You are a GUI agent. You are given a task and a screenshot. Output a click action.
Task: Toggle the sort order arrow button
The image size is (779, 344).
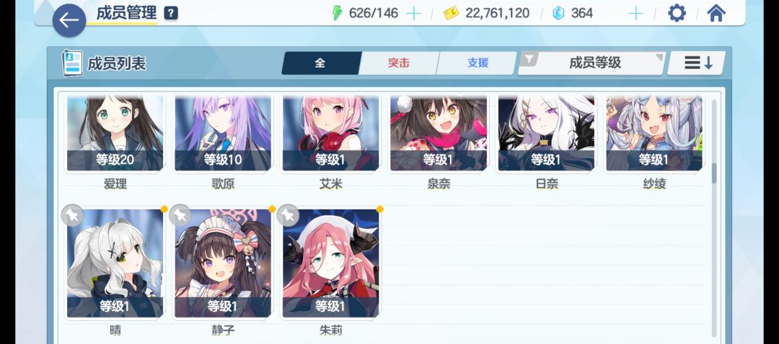[x=697, y=63]
